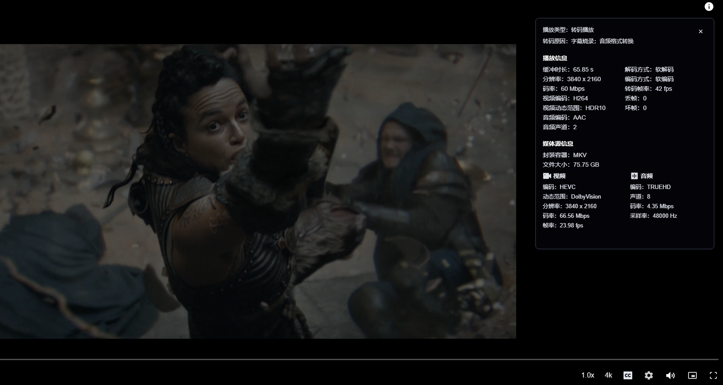Click the '缓冲时长: 65.85 s' value
Screen dimensions: 723x385
pyautogui.click(x=568, y=69)
